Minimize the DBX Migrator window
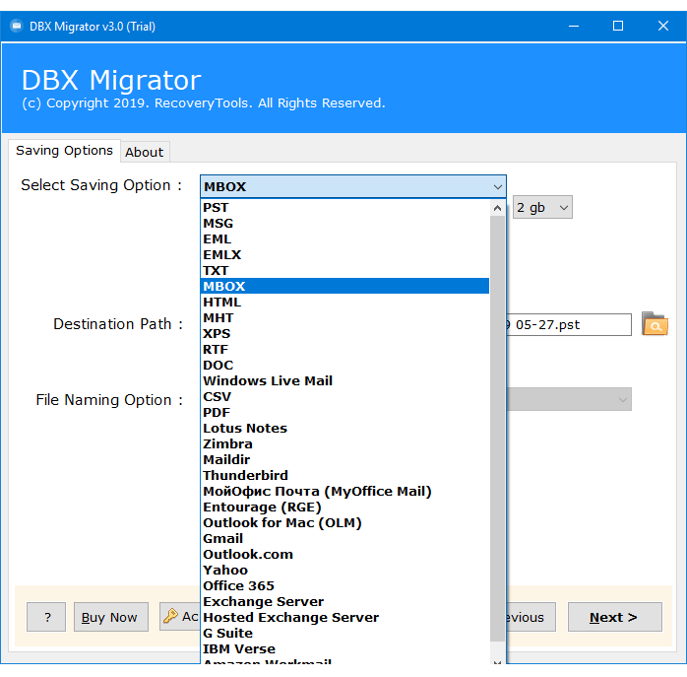687x677 pixels. [574, 26]
